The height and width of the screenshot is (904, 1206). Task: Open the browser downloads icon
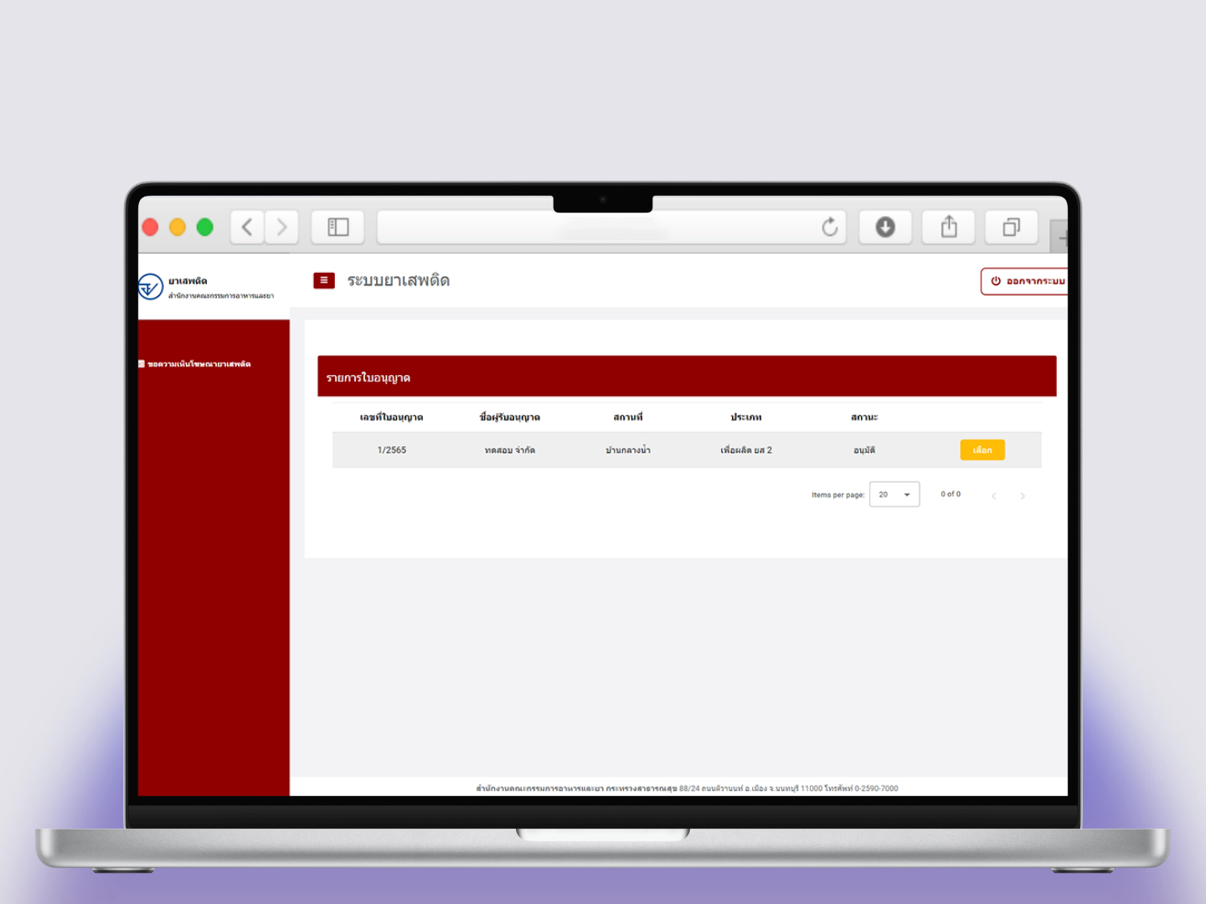pos(885,227)
